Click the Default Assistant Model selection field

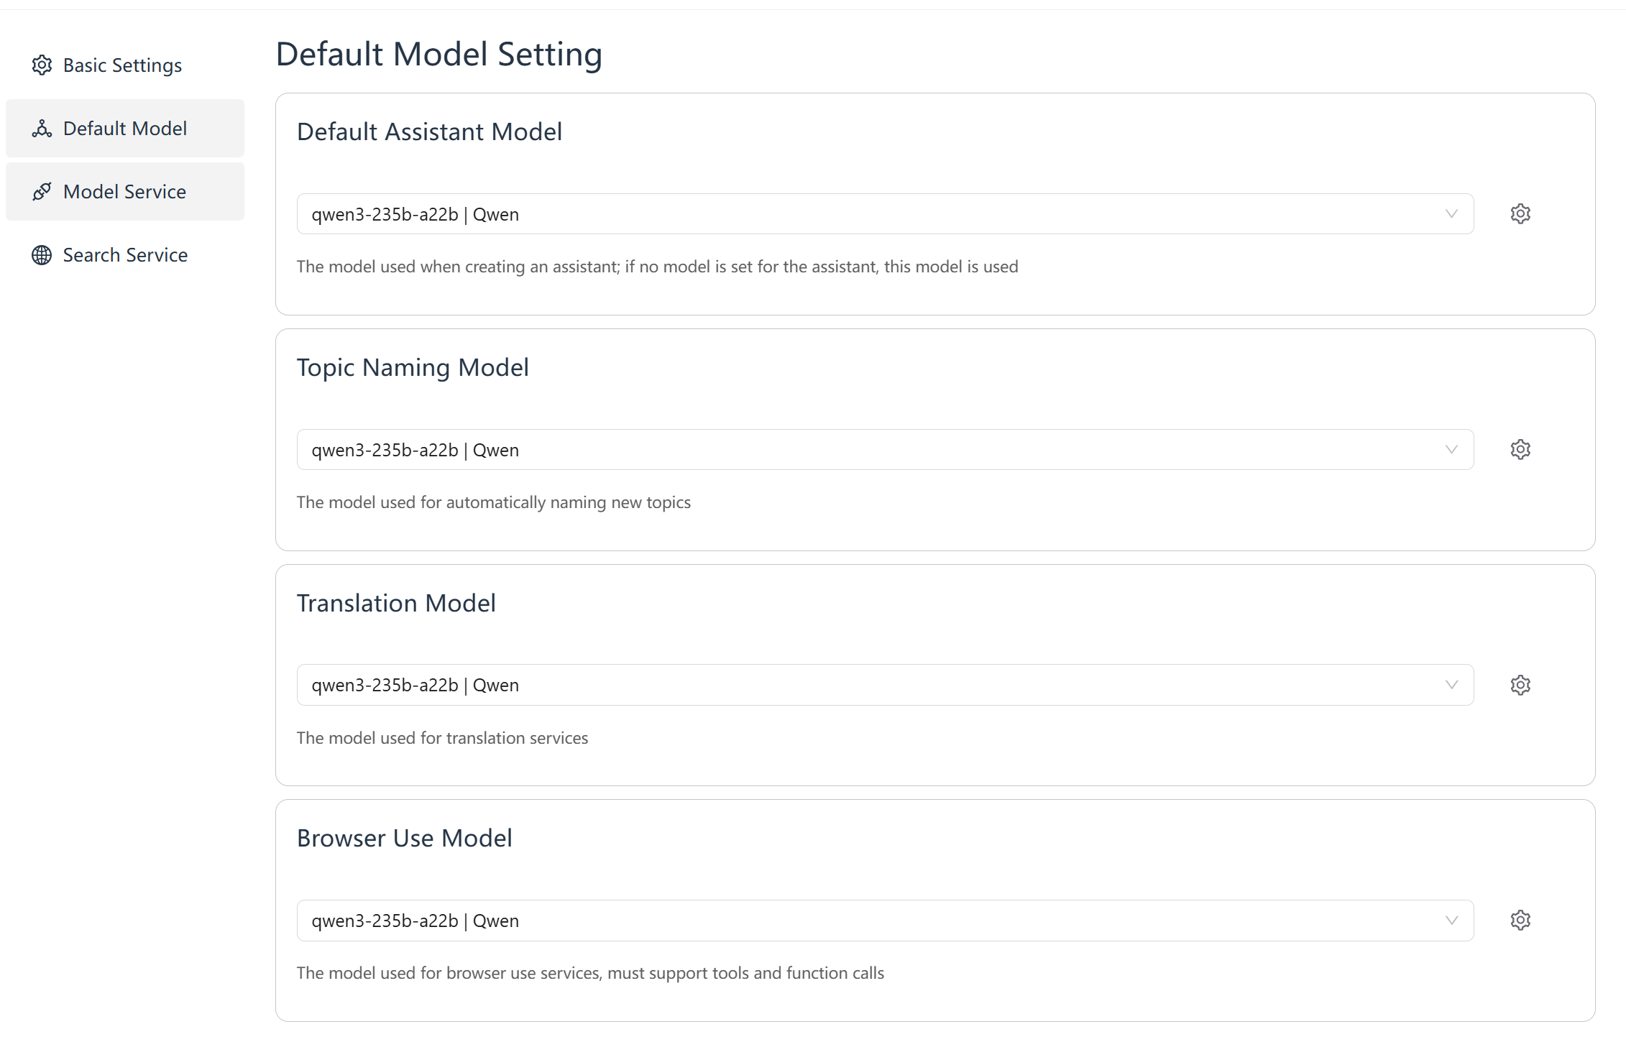tap(863, 214)
